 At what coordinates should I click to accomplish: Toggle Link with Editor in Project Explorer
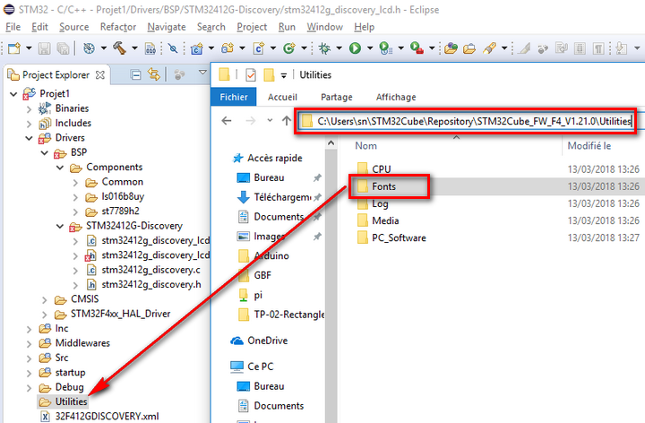(154, 74)
